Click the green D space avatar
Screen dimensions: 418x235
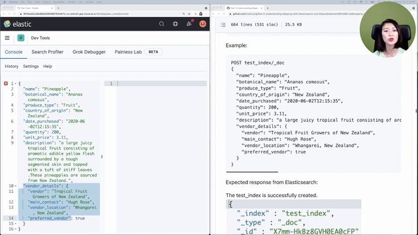click(x=21, y=38)
